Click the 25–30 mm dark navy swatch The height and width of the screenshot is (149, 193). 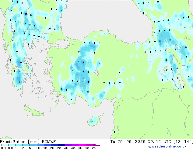click(x=61, y=145)
